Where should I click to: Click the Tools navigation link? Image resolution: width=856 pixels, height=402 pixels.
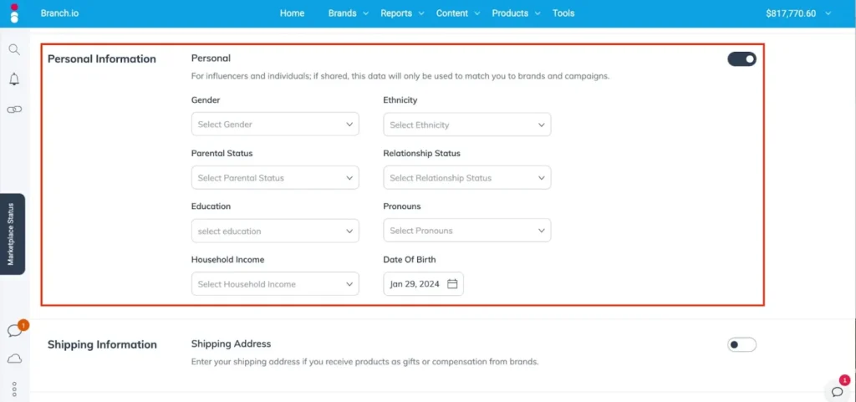[x=563, y=13]
